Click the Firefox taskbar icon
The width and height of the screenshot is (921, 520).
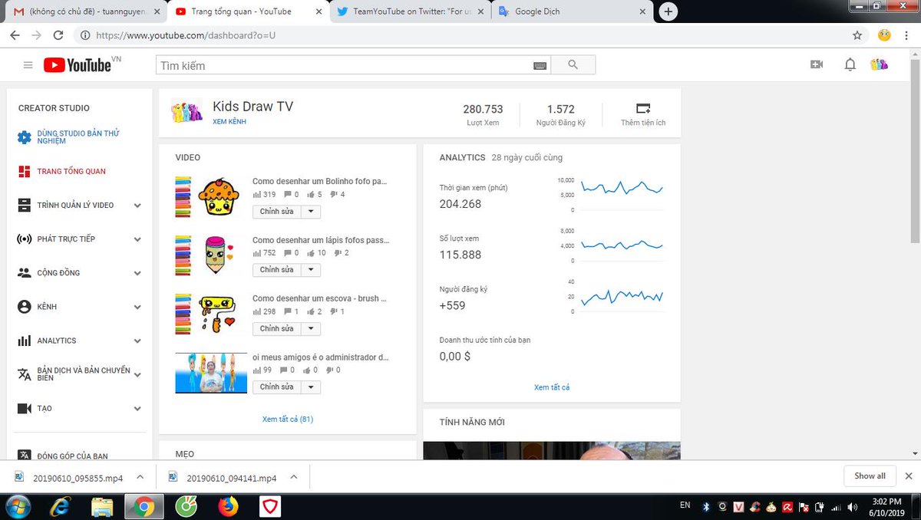pos(228,506)
